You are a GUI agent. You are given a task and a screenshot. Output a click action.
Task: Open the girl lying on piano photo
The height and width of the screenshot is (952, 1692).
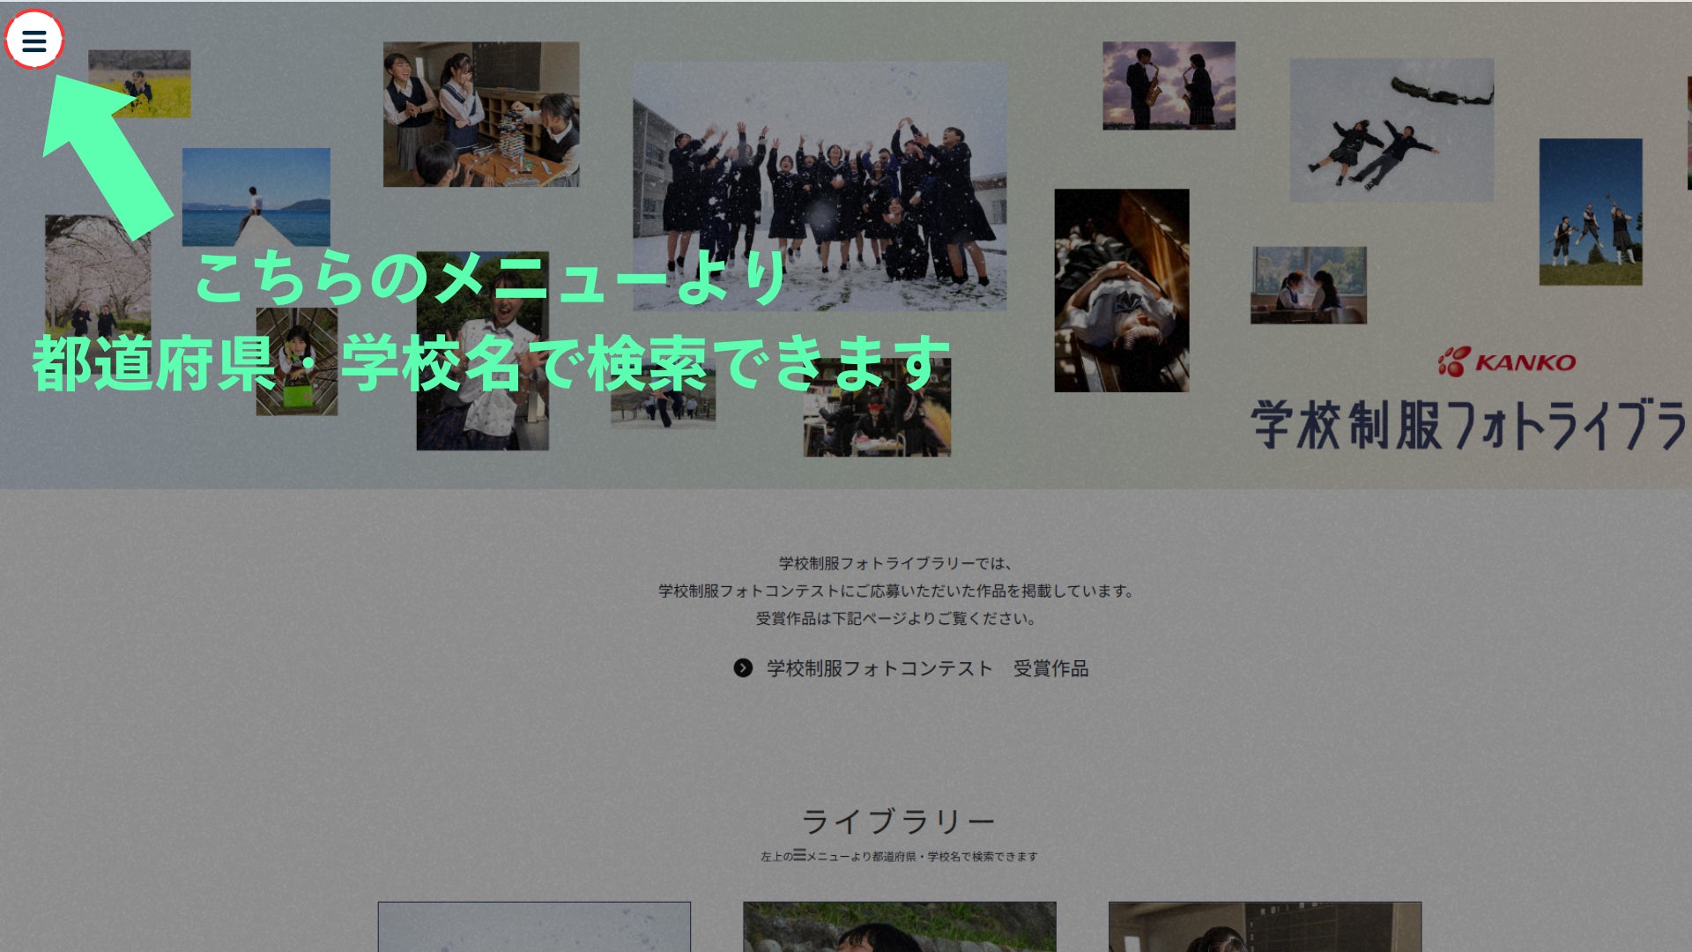click(x=1121, y=291)
